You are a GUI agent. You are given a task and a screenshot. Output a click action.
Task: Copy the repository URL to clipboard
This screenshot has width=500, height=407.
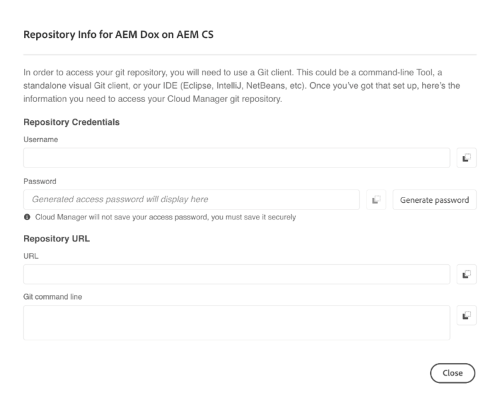(467, 274)
